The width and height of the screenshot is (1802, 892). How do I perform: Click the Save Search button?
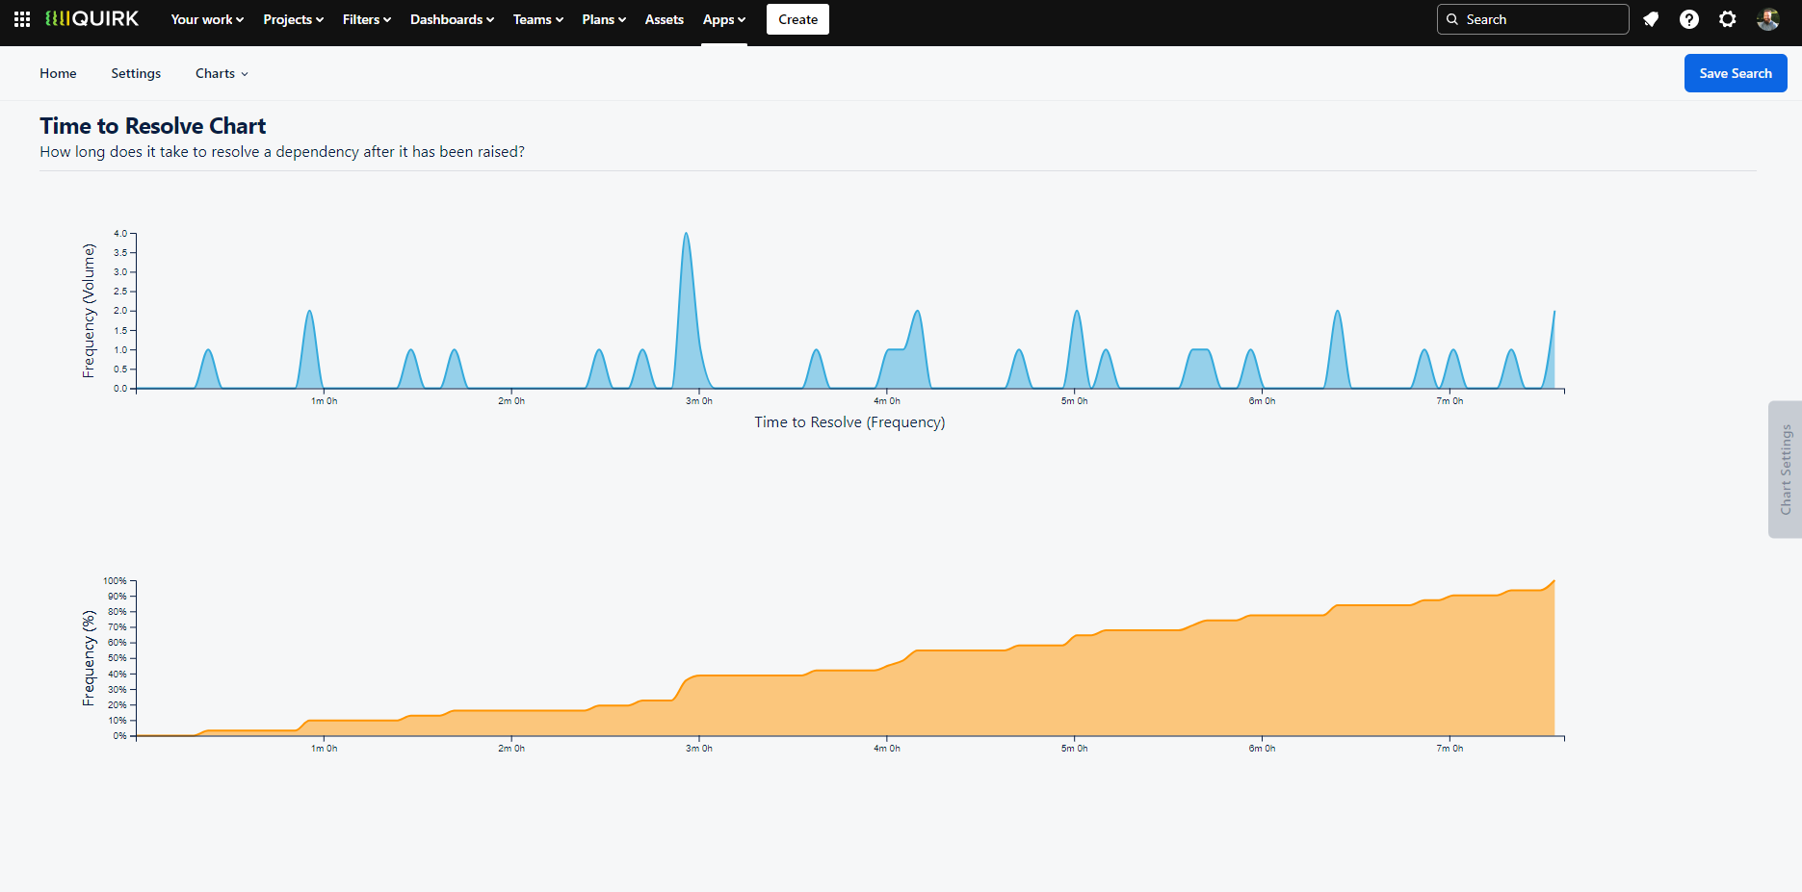1736,73
